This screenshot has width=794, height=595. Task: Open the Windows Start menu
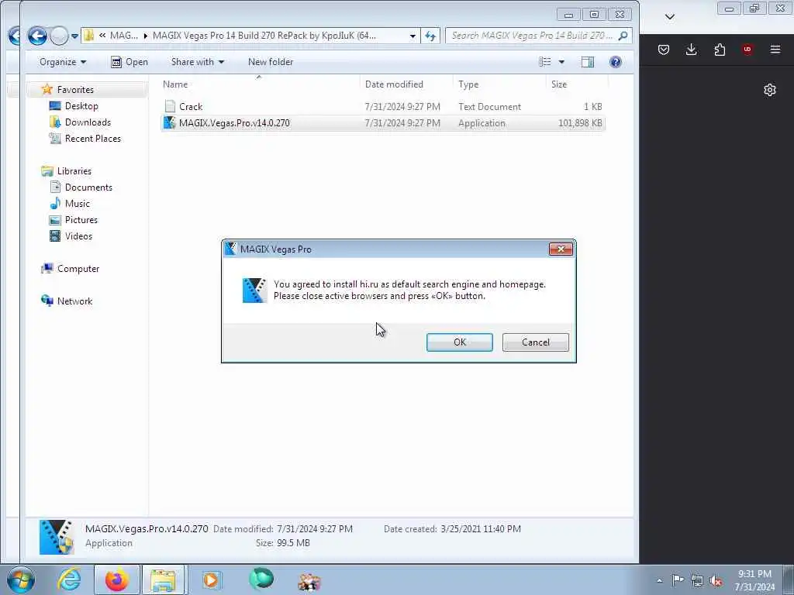21,580
